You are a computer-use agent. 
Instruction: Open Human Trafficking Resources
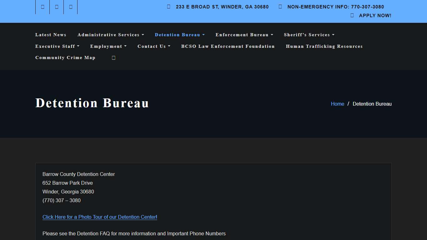(x=324, y=46)
